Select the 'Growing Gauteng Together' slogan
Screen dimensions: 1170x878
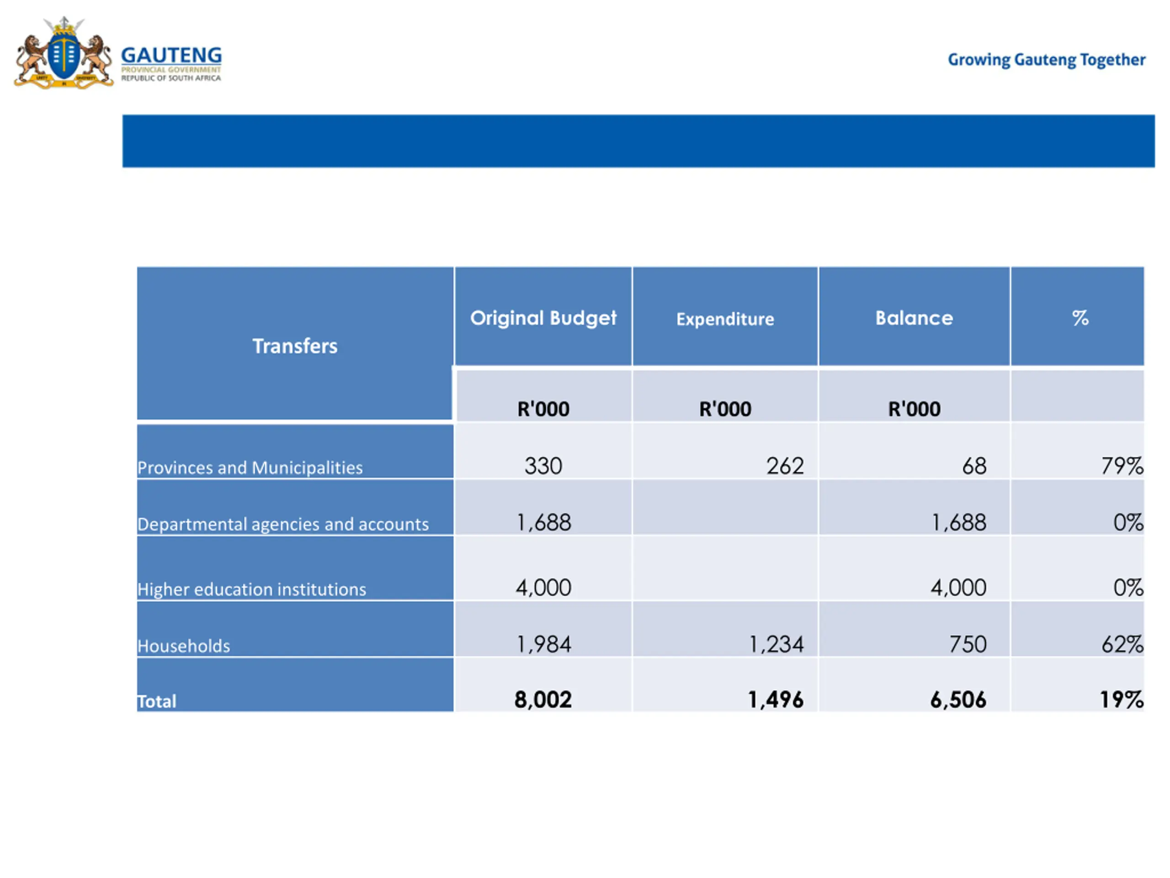pos(1046,60)
